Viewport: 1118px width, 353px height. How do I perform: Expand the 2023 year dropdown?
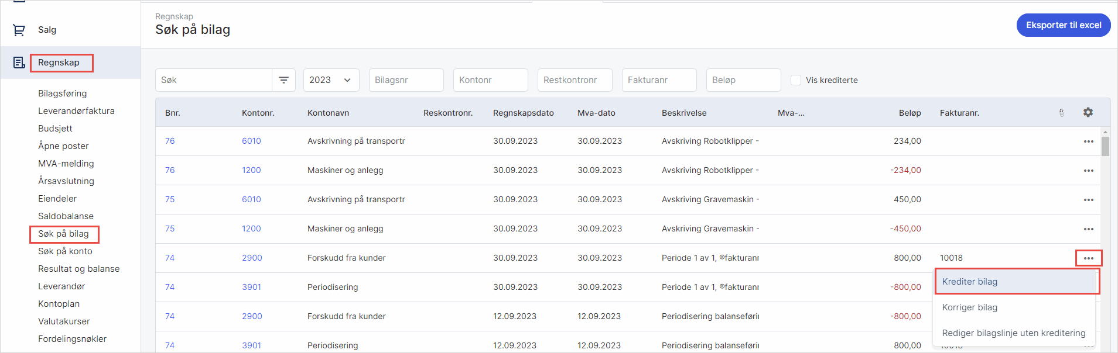point(331,80)
